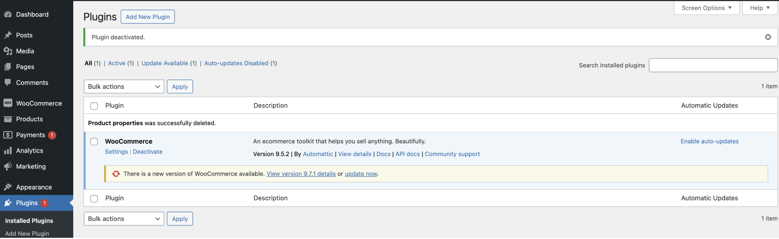Click the Media library icon
The image size is (779, 239).
click(x=8, y=51)
